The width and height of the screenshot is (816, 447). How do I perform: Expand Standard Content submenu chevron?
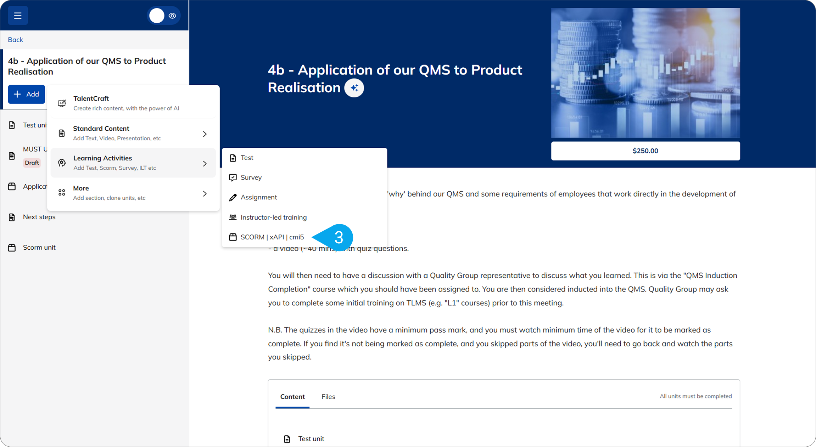(x=205, y=134)
